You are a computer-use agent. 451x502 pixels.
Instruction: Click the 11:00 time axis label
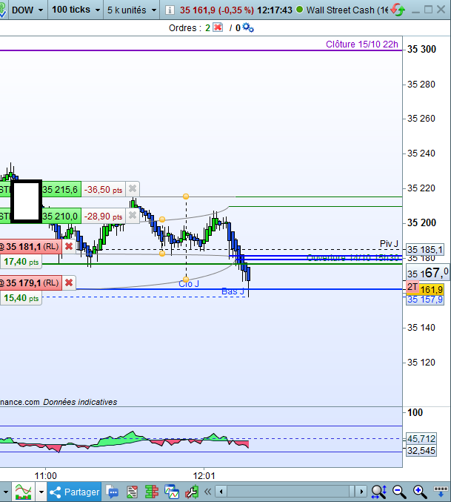pos(45,475)
